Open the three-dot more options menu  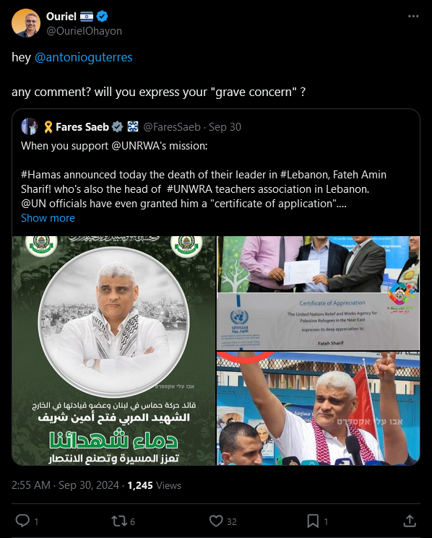click(413, 16)
